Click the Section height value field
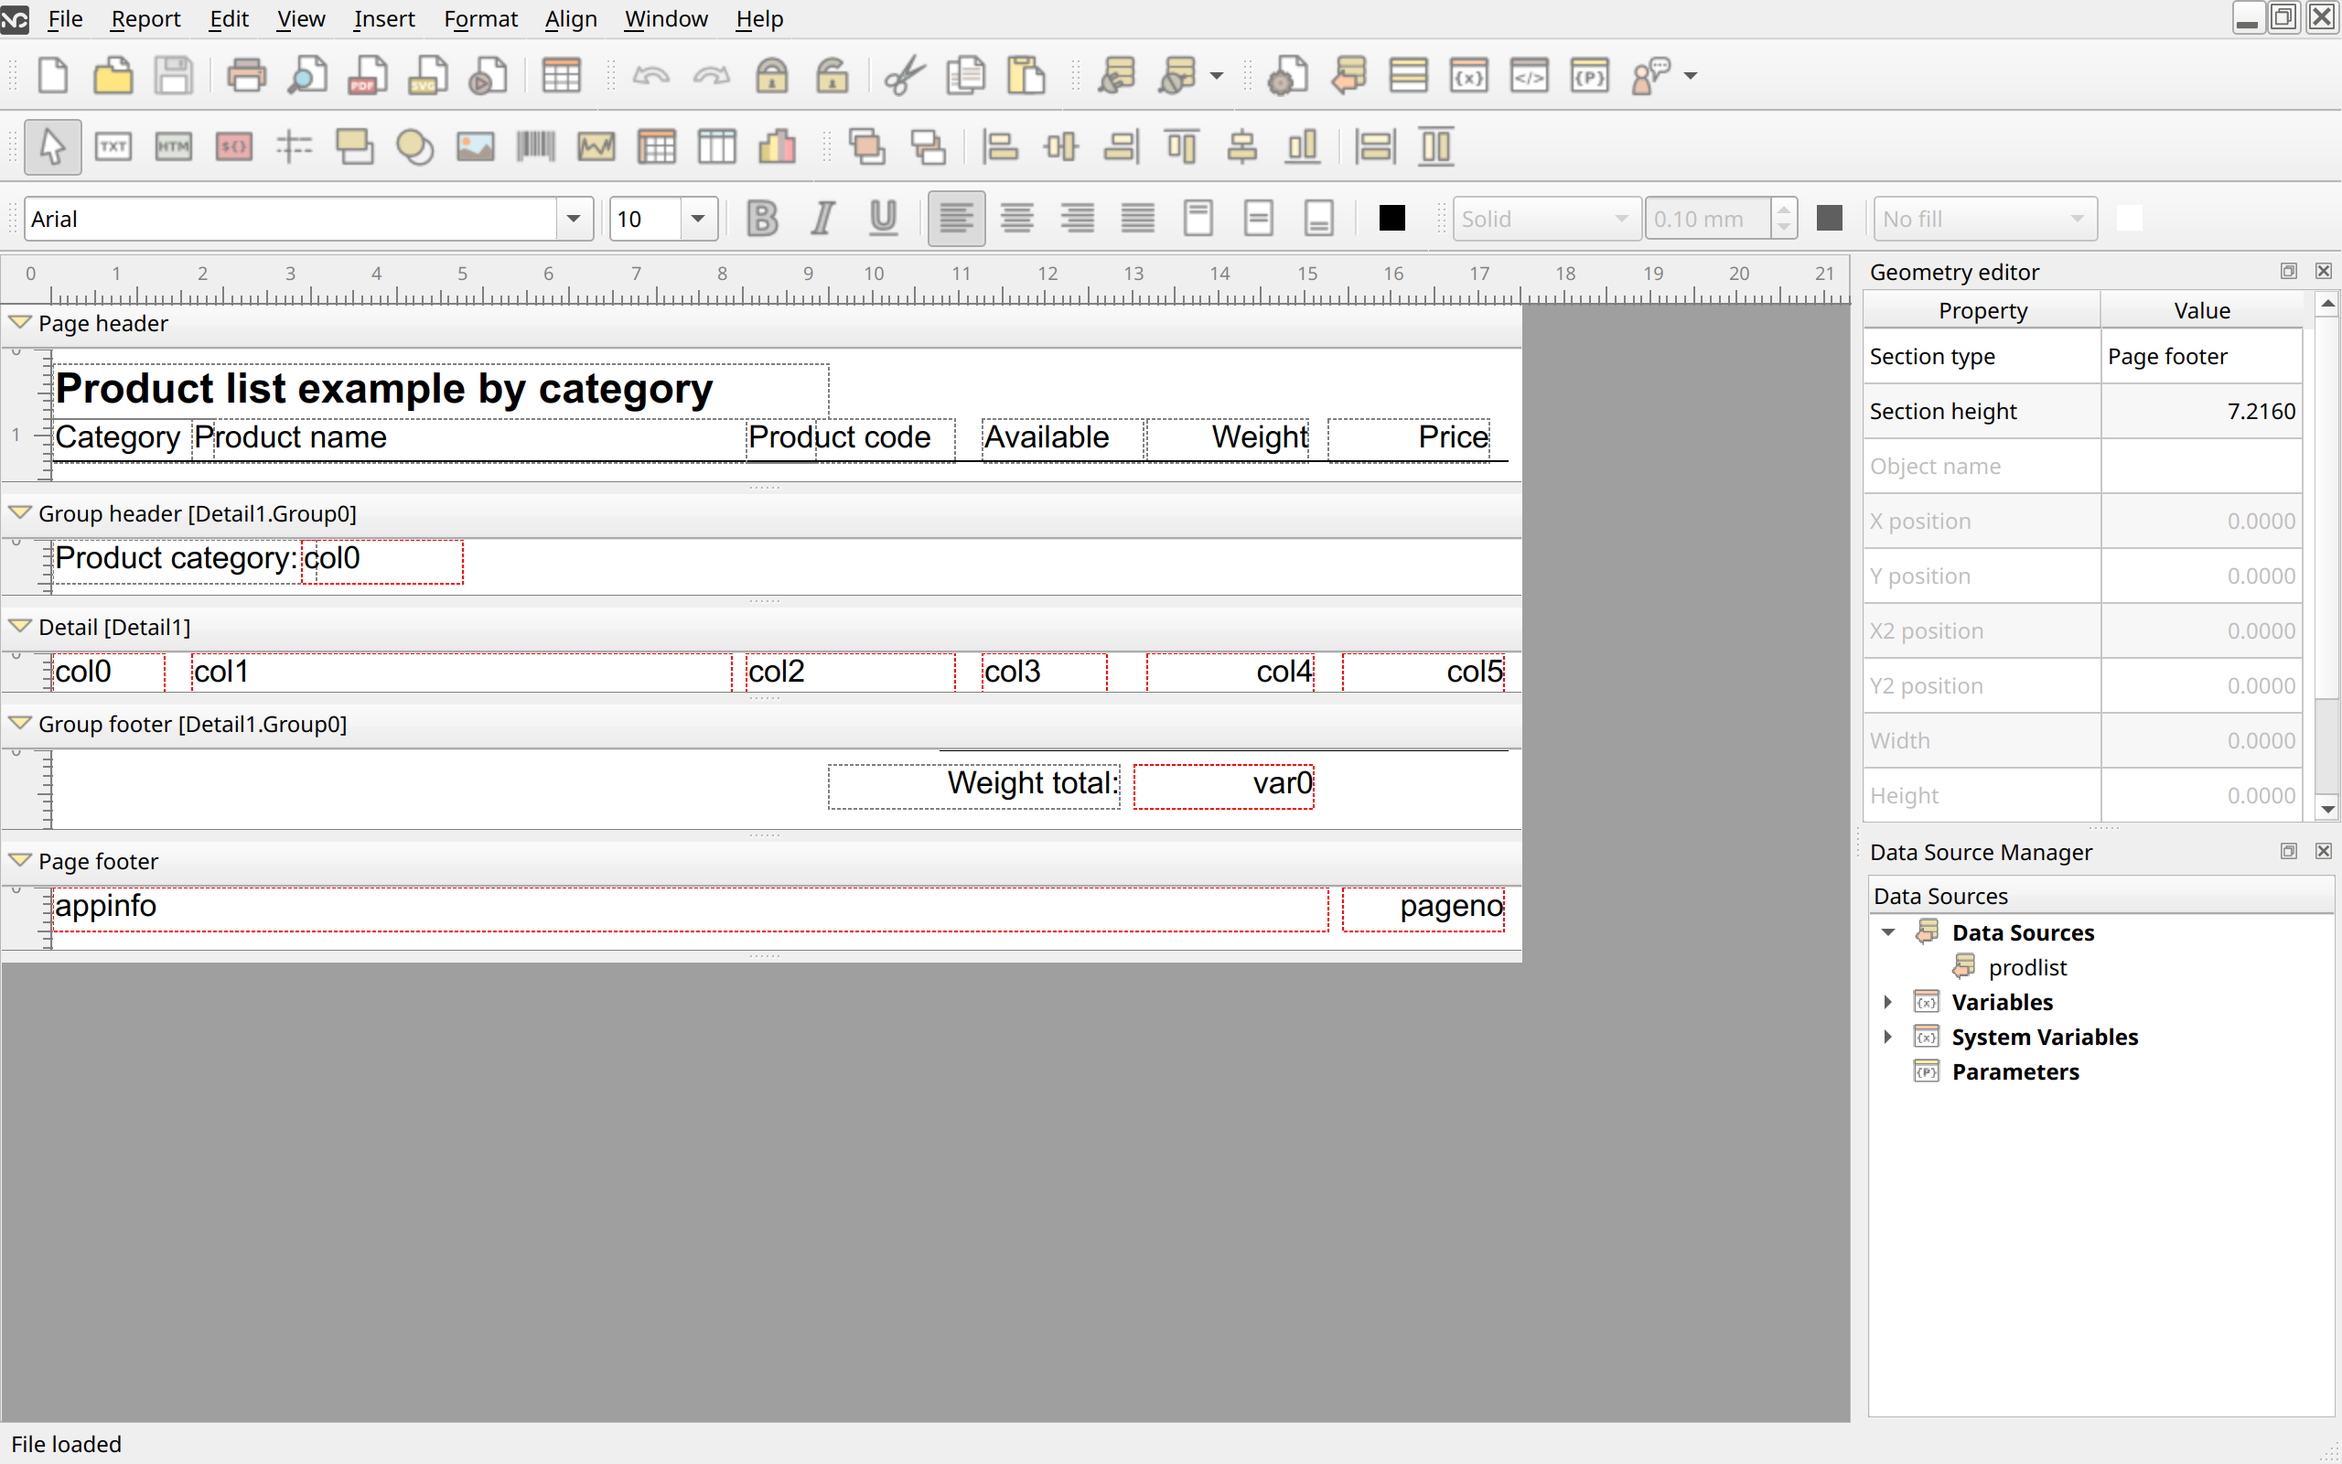 2202,412
